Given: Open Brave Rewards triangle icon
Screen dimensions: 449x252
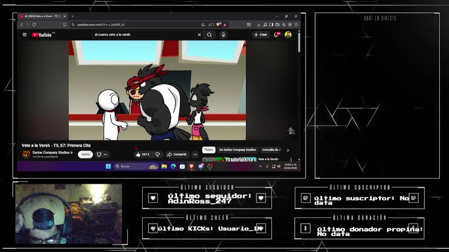Looking at the screenshot, I should (224, 24).
